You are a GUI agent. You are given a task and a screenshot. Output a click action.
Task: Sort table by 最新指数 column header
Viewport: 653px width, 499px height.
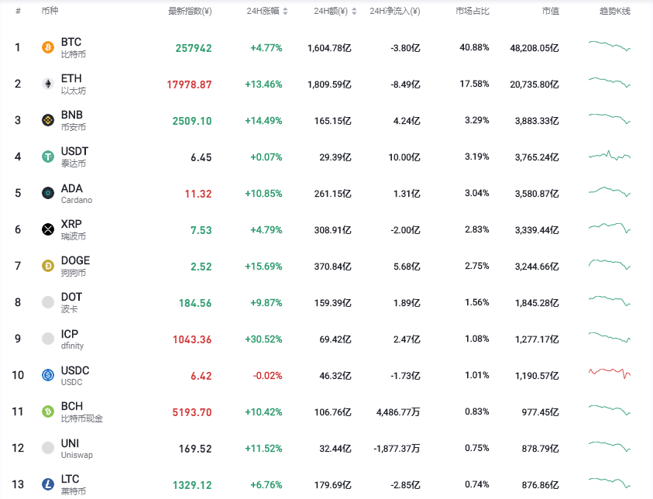coord(190,12)
